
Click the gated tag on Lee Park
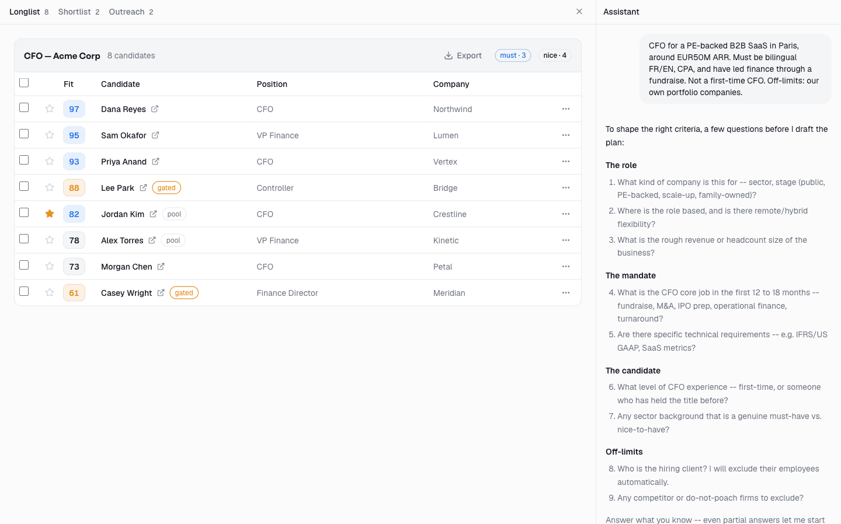[x=166, y=187]
